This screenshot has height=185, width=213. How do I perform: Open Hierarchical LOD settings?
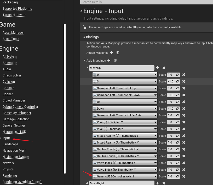[14, 132]
